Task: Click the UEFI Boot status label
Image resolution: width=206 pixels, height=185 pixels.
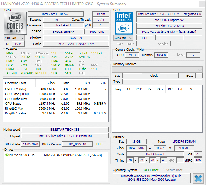Action: coord(151,170)
